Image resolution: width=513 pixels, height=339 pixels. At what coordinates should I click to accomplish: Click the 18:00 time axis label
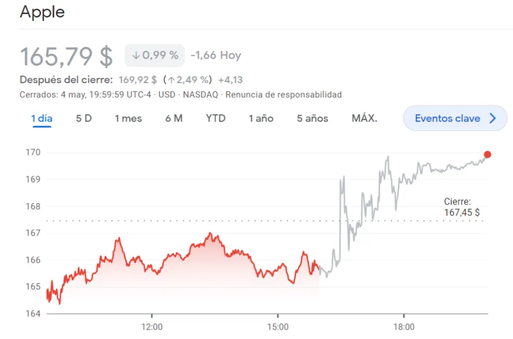(x=403, y=327)
